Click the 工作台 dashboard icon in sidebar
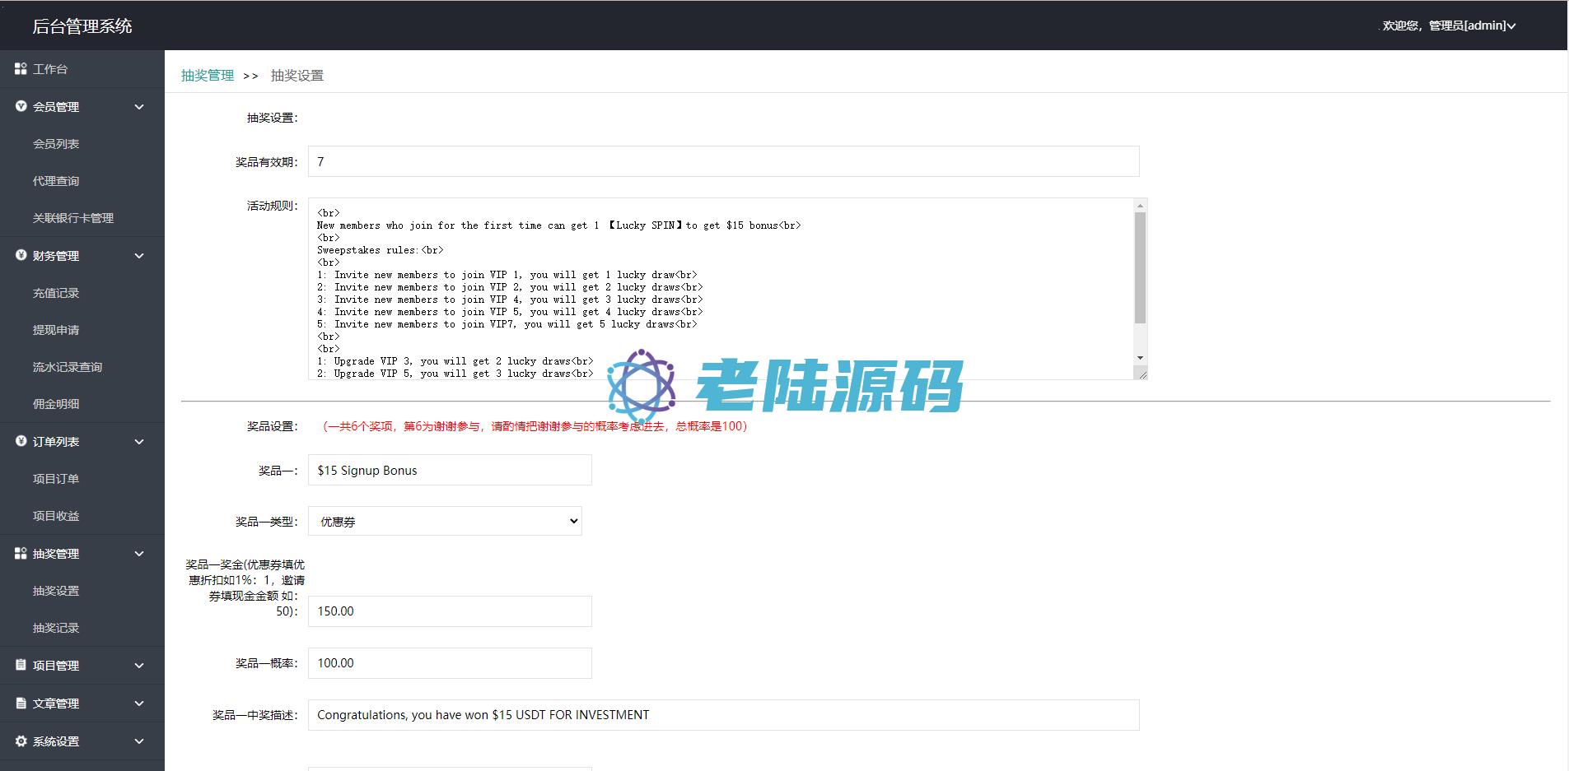 [21, 69]
